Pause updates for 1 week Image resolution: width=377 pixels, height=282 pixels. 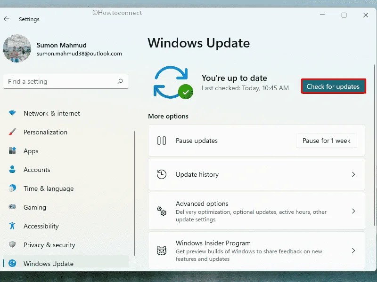click(326, 141)
